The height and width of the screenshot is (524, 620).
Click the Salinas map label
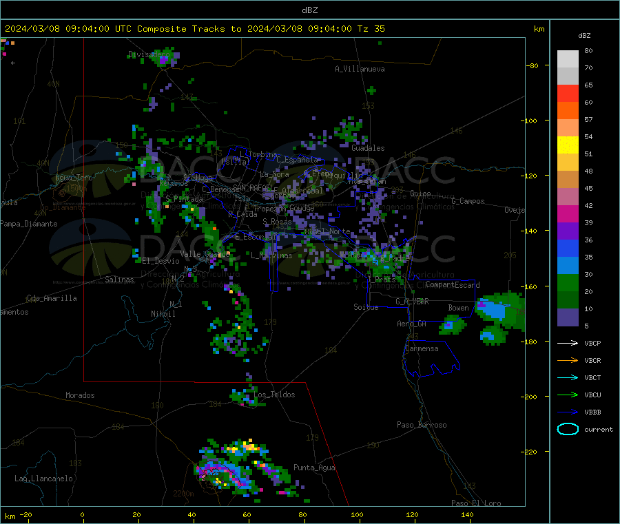point(119,280)
